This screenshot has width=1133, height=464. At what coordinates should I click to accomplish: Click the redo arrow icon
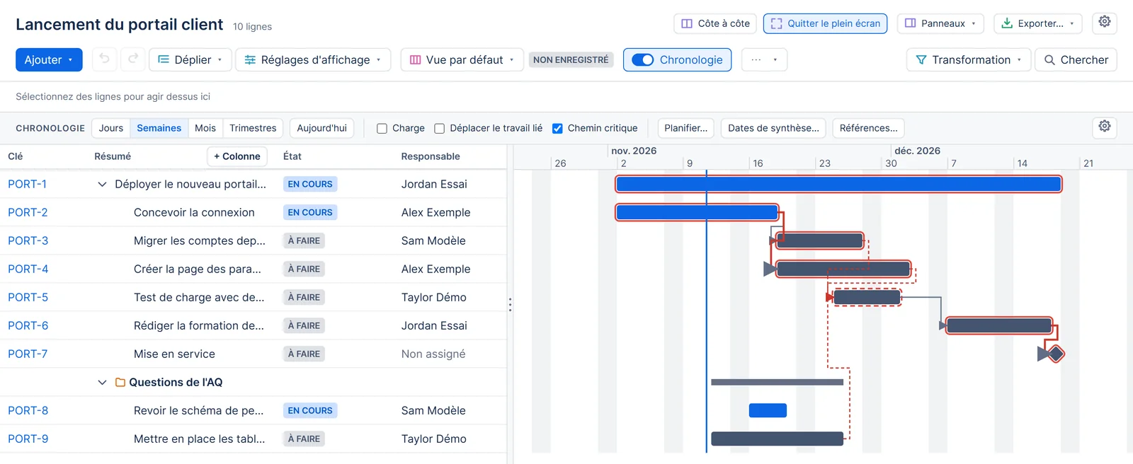pos(132,59)
